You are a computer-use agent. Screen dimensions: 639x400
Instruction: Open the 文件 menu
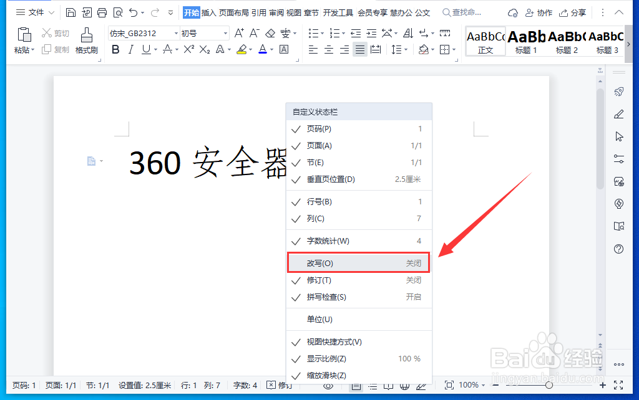click(x=35, y=12)
